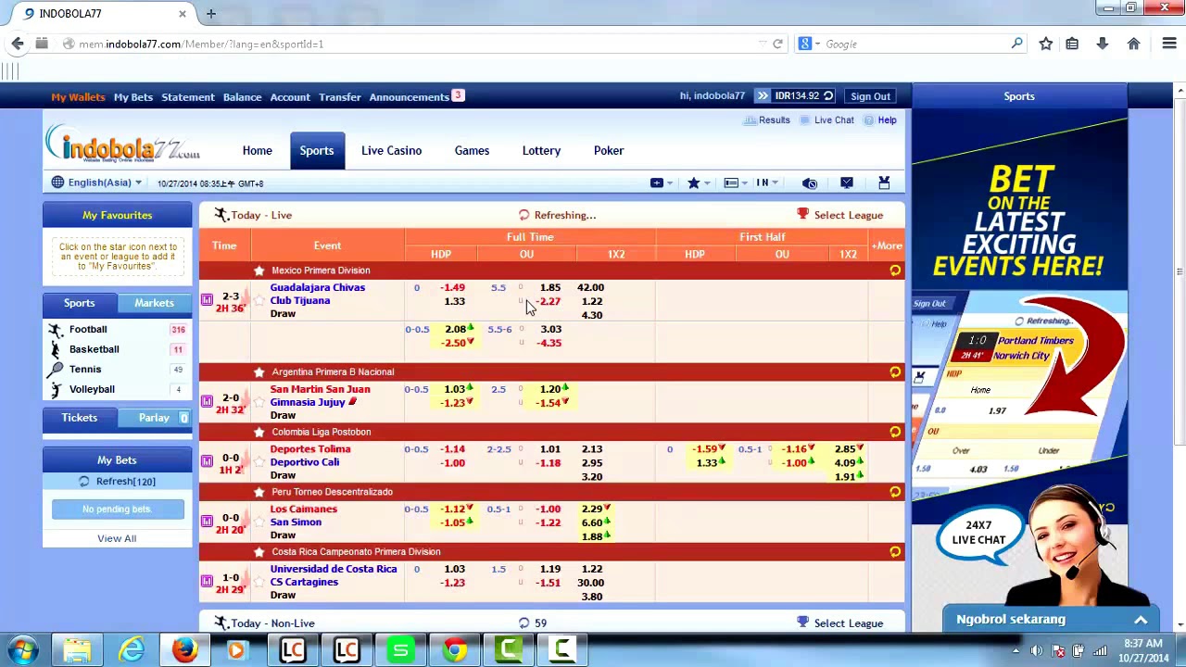This screenshot has height=667, width=1186.
Task: Open live stats for San Martin San Juan match
Action: [207, 401]
